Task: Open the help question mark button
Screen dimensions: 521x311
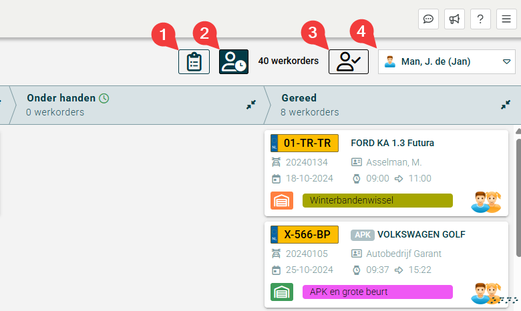Action: (480, 19)
